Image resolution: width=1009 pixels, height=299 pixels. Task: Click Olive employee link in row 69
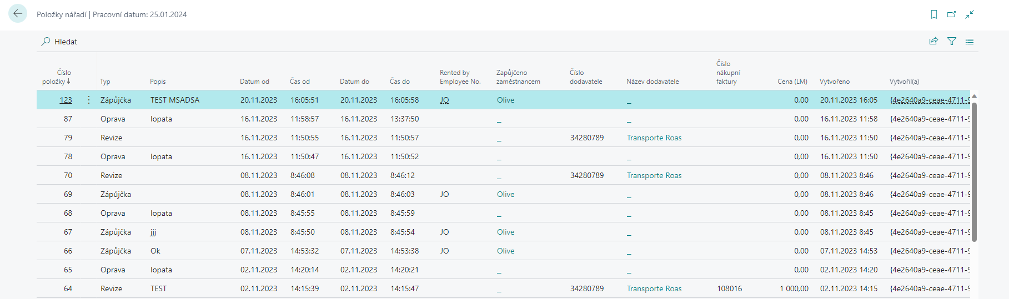pos(505,194)
